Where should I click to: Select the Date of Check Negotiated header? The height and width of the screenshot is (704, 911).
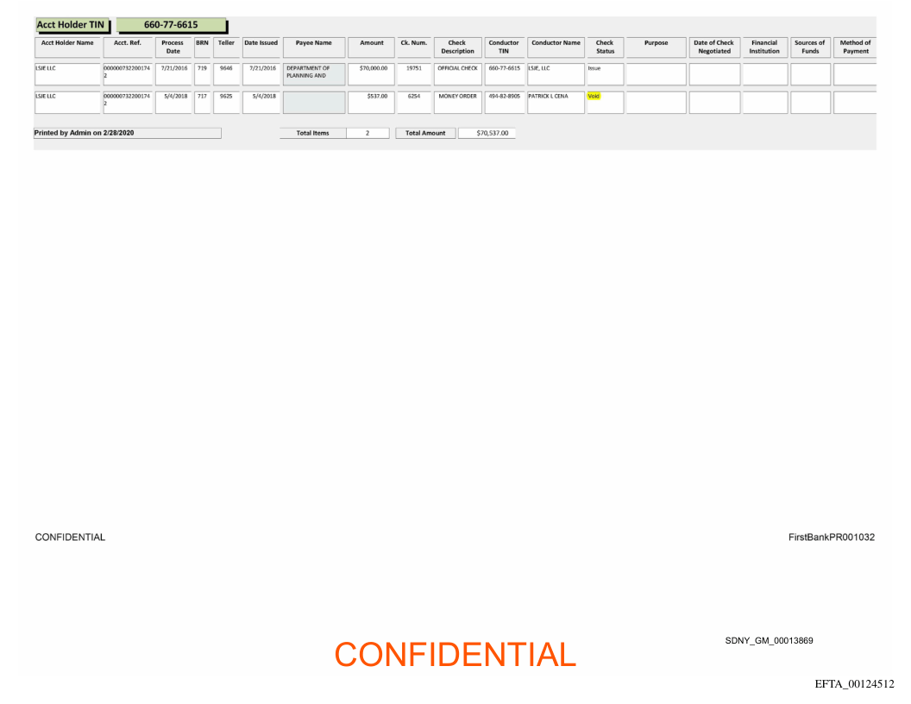pos(713,47)
